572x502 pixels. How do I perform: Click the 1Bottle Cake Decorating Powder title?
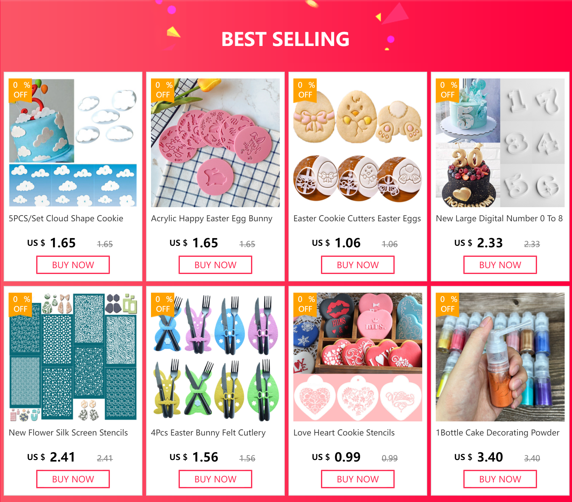[498, 433]
